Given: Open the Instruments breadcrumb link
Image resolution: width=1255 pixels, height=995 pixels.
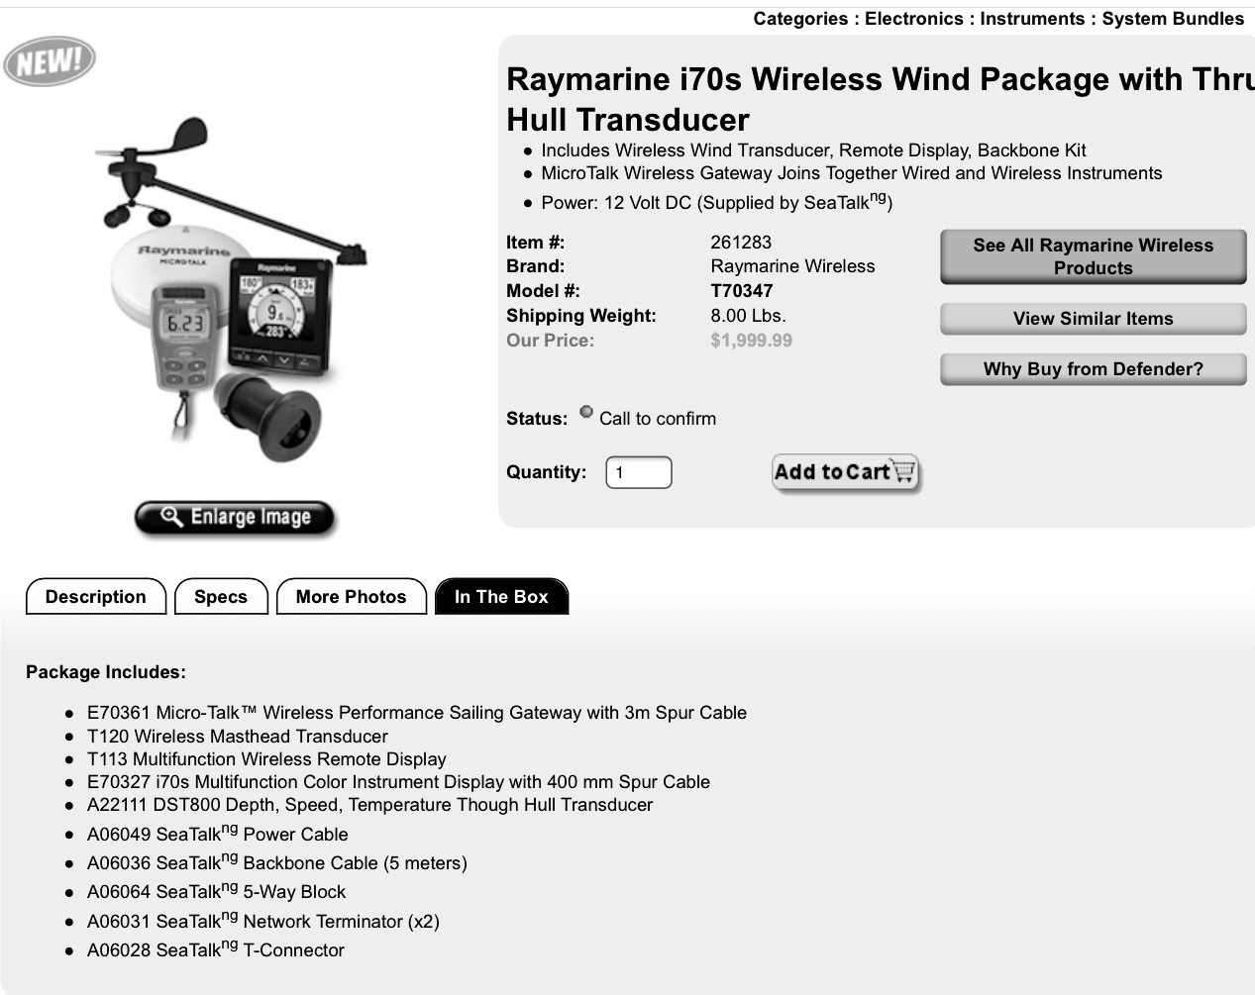Looking at the screenshot, I should coord(1033,19).
